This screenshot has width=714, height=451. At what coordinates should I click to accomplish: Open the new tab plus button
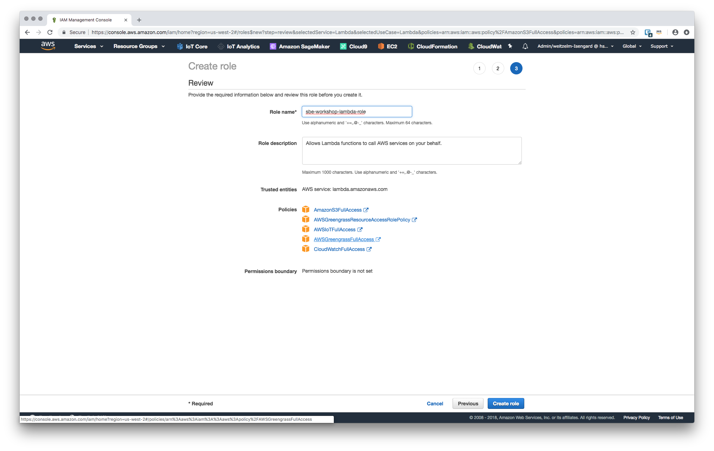139,20
